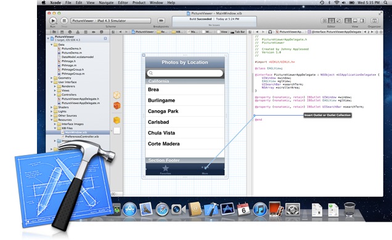The width and height of the screenshot is (392, 240).
Task: Toggle the Navigator pane view button
Action: (348, 21)
